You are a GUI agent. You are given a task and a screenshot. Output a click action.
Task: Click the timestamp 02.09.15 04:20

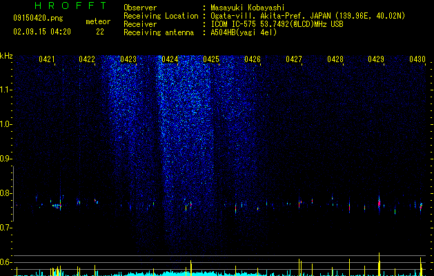click(42, 32)
